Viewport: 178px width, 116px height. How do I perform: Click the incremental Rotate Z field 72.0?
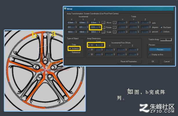coord(94,27)
